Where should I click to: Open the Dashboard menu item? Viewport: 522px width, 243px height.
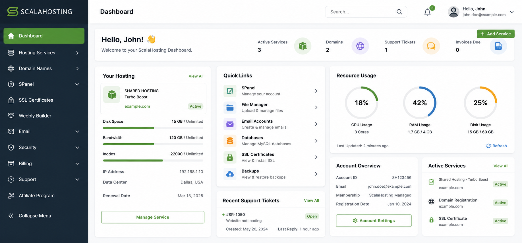tap(44, 36)
